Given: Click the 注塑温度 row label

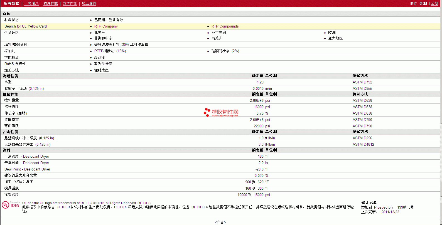Looking at the screenshot, I should [x=11, y=194].
